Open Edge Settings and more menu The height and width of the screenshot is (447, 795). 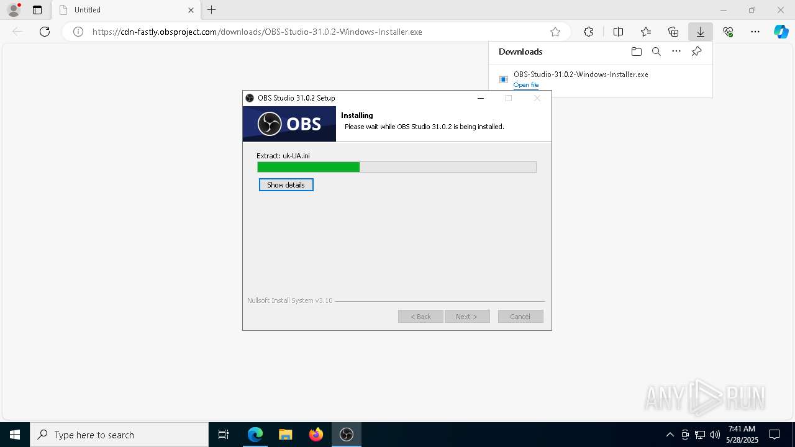point(755,32)
